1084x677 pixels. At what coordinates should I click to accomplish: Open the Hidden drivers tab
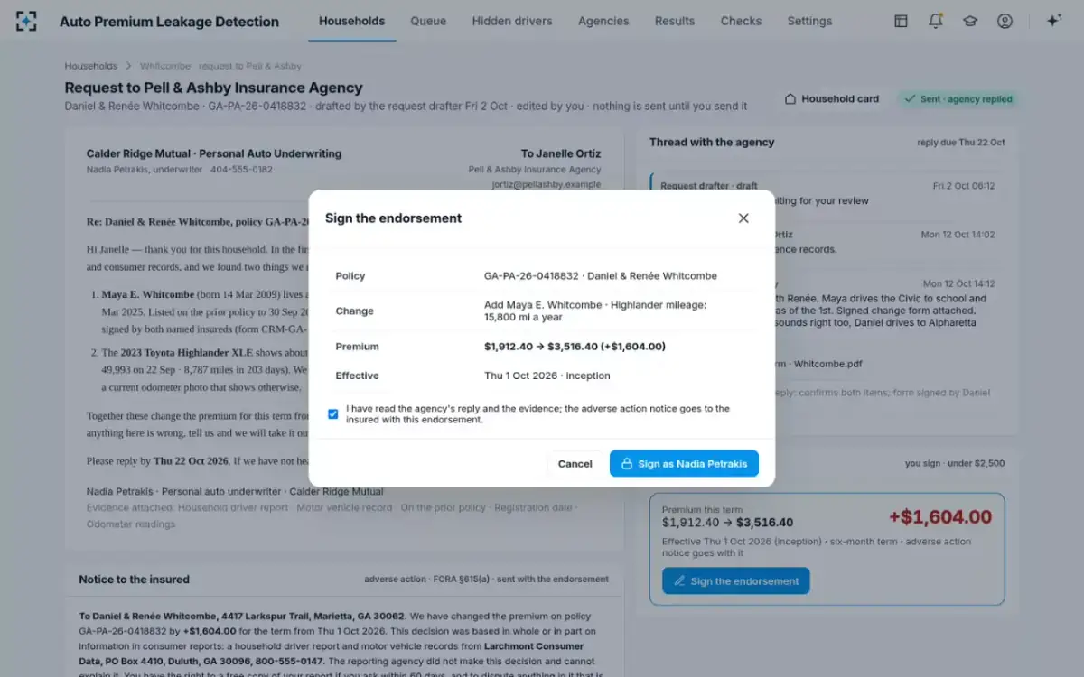512,21
